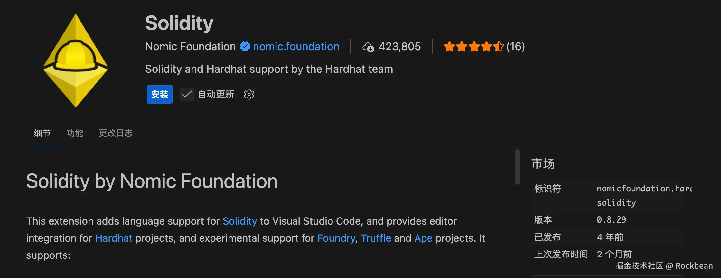The width and height of the screenshot is (721, 278).
Task: Toggle the 自动更新 checkbox
Action: coord(187,94)
